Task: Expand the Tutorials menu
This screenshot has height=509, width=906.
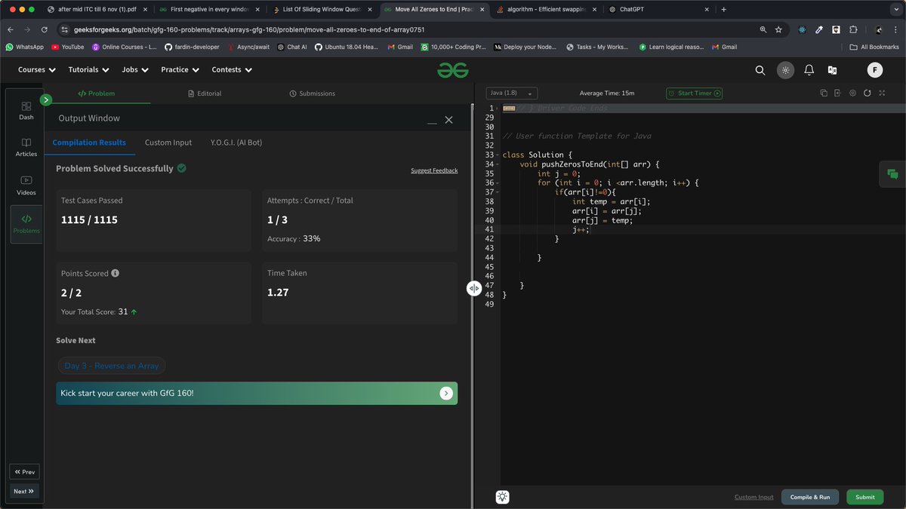Action: click(88, 69)
